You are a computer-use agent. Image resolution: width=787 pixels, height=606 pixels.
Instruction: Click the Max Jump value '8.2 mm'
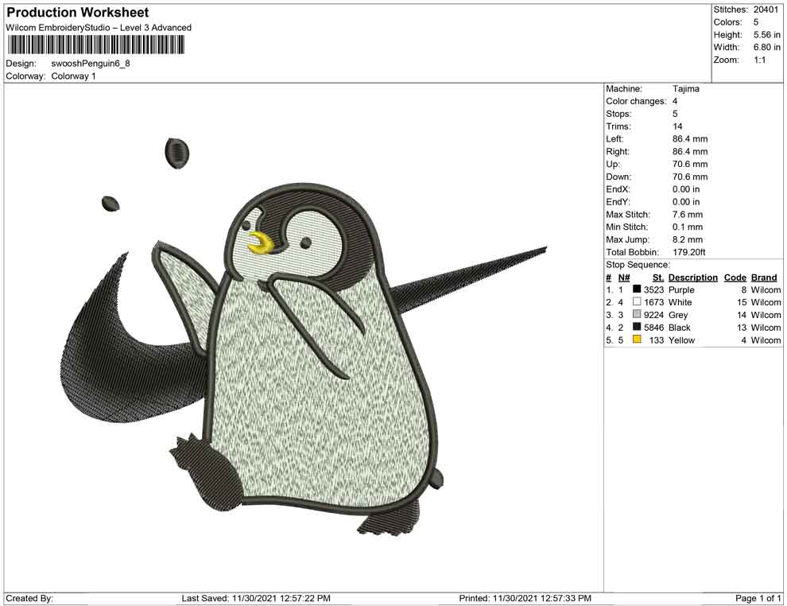coord(688,239)
